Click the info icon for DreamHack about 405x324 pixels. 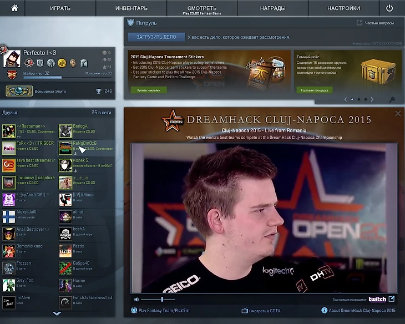pyautogui.click(x=324, y=311)
